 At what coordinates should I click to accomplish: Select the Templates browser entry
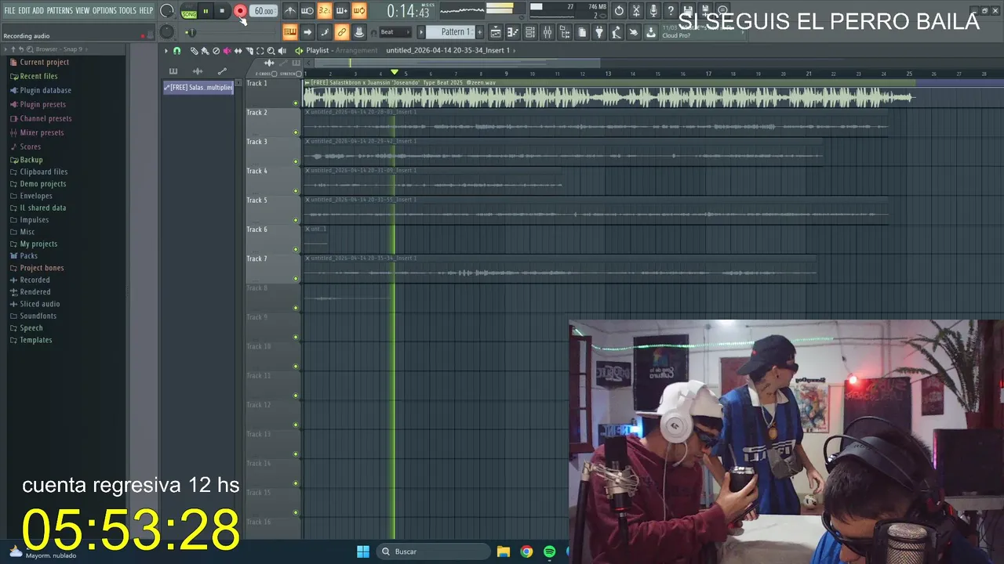click(x=31, y=340)
